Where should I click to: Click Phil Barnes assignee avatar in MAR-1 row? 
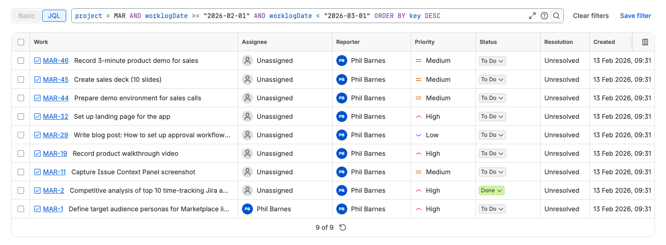[x=247, y=209]
